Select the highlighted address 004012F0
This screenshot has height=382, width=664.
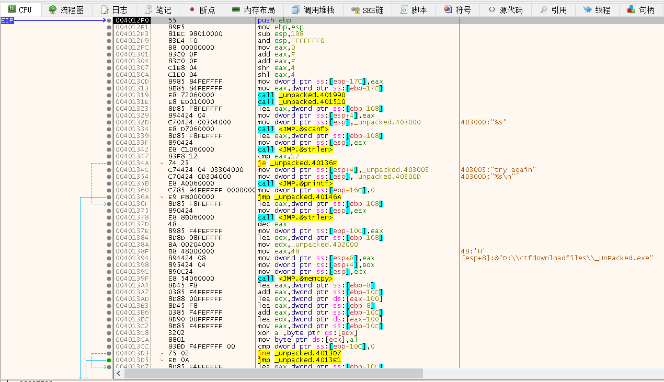point(132,20)
